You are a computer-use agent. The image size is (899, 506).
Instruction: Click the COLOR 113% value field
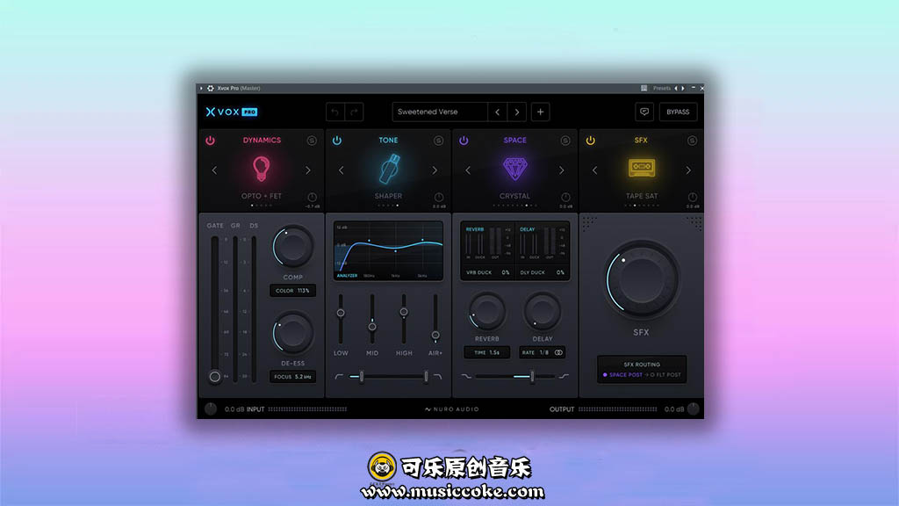[292, 291]
